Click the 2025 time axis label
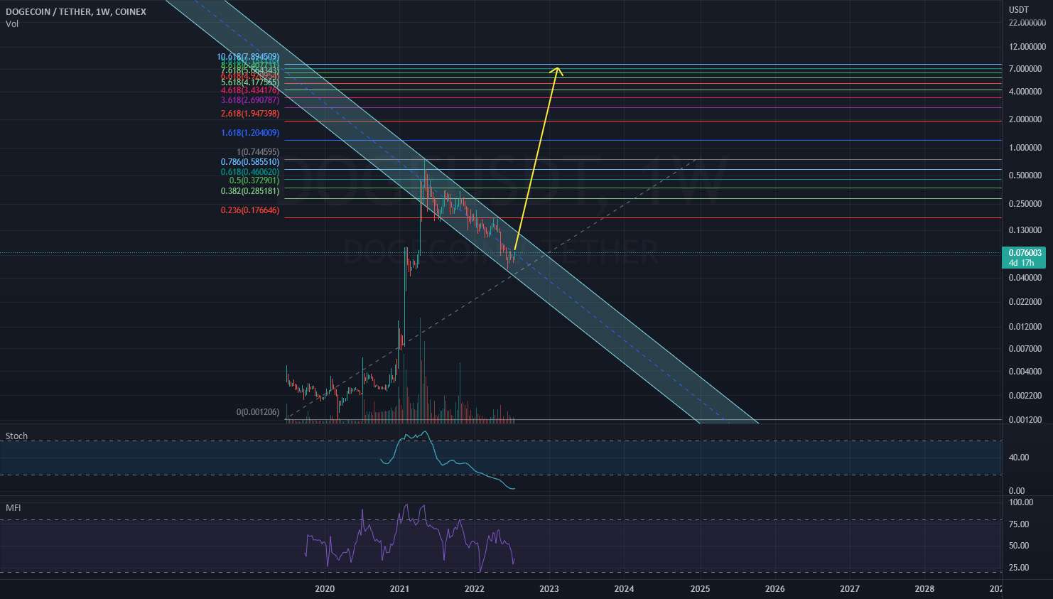Image resolution: width=1053 pixels, height=599 pixels. [x=700, y=589]
